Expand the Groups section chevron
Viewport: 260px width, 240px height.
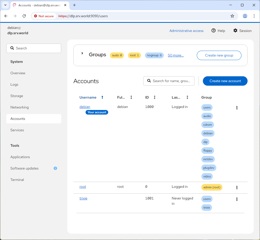(82, 53)
